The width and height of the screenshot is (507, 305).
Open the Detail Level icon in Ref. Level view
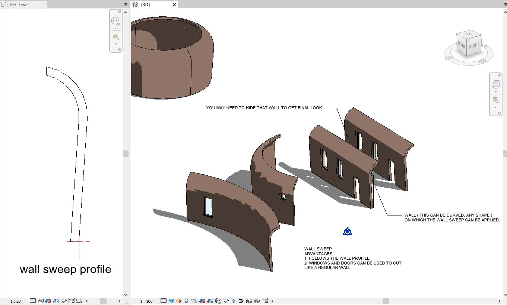[33, 301]
